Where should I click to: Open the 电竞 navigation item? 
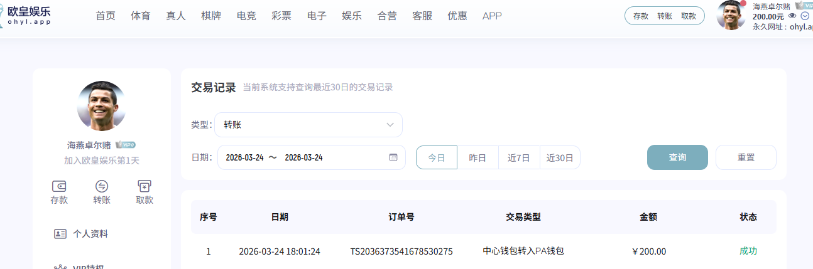(x=246, y=16)
